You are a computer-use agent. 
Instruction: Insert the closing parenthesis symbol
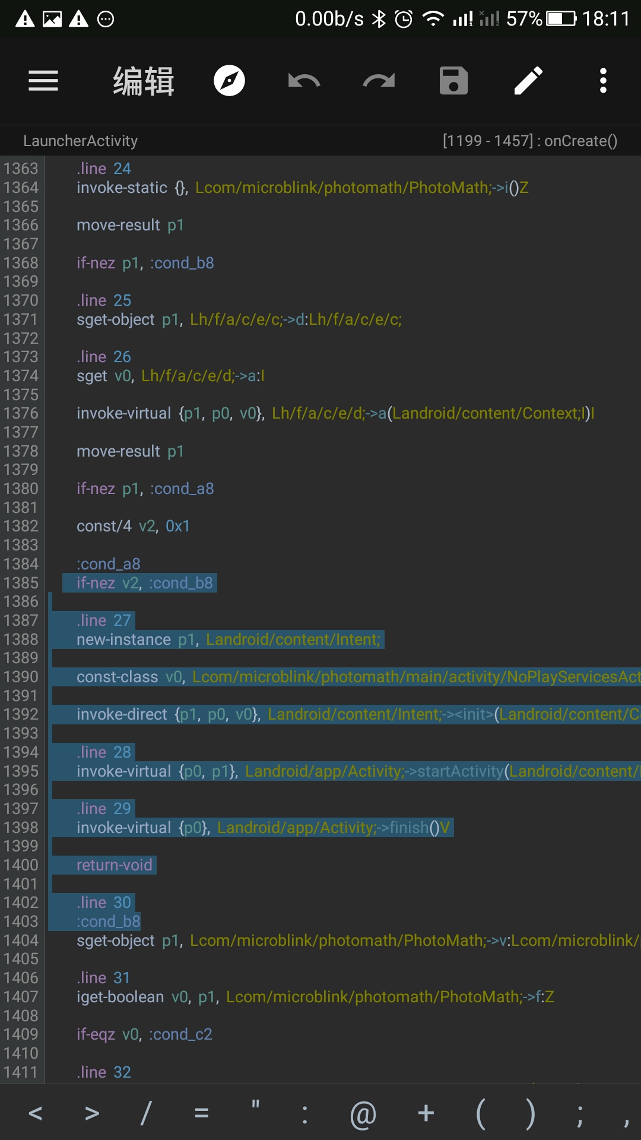point(530,1114)
